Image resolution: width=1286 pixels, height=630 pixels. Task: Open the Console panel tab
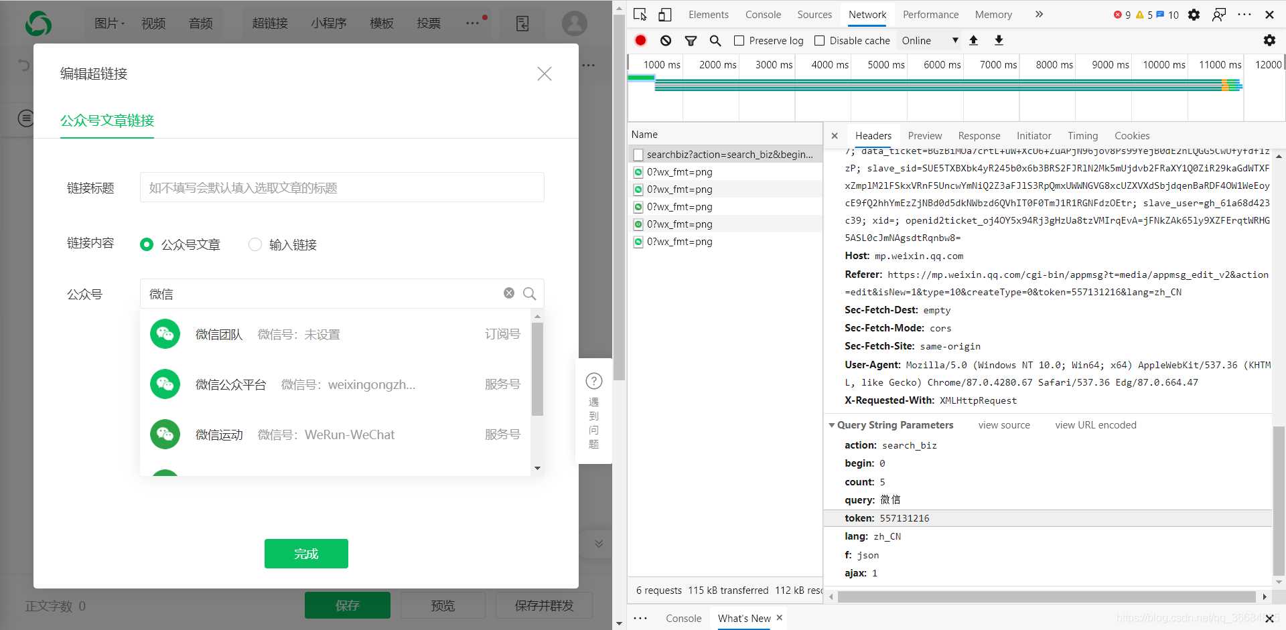pos(763,15)
